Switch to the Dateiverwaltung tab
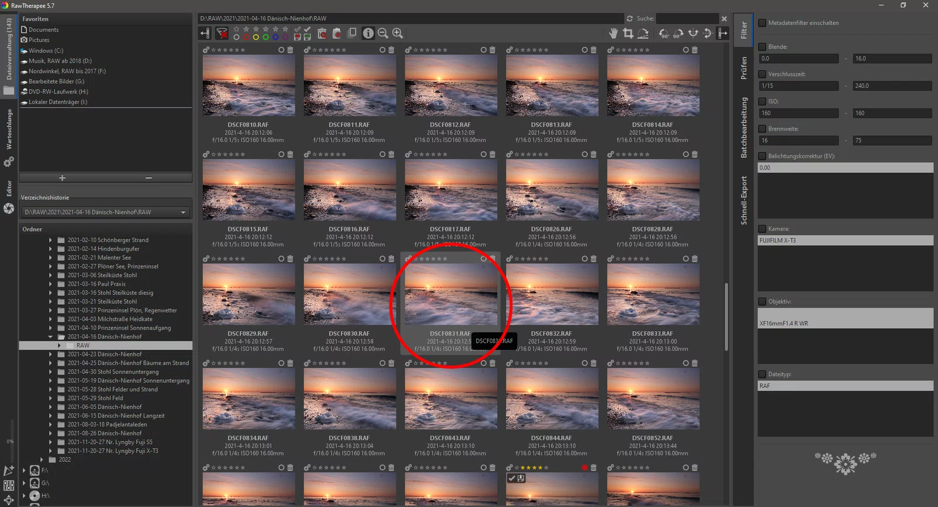This screenshot has width=938, height=507. tap(9, 56)
